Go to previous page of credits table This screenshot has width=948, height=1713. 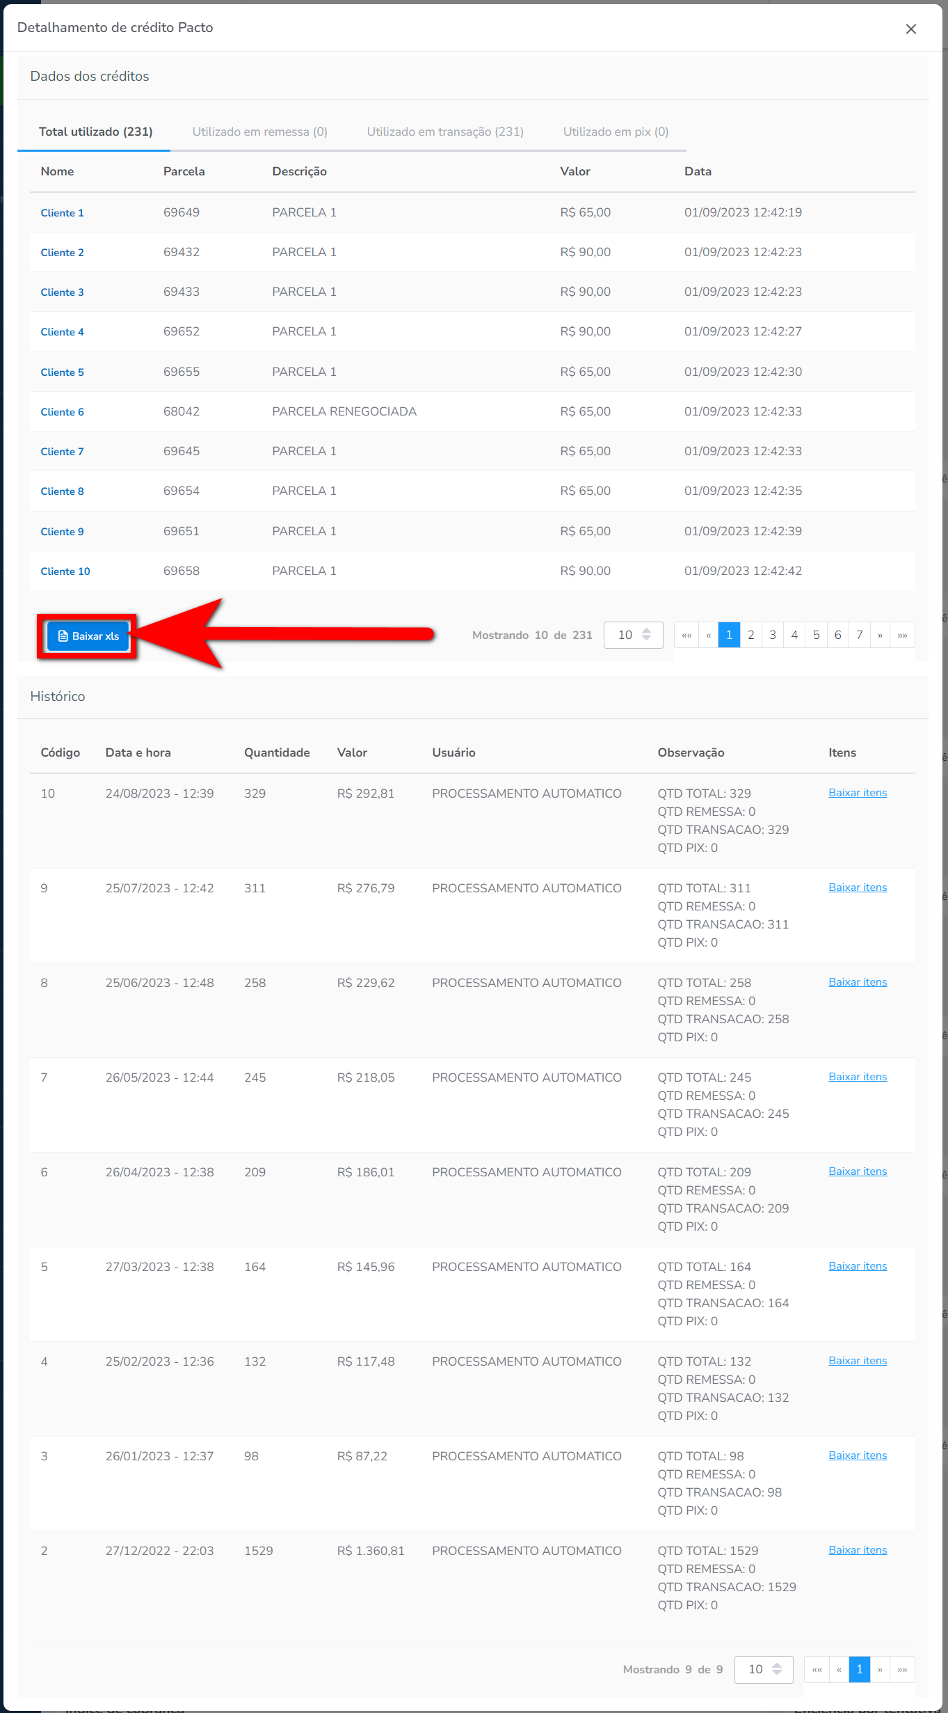[708, 635]
